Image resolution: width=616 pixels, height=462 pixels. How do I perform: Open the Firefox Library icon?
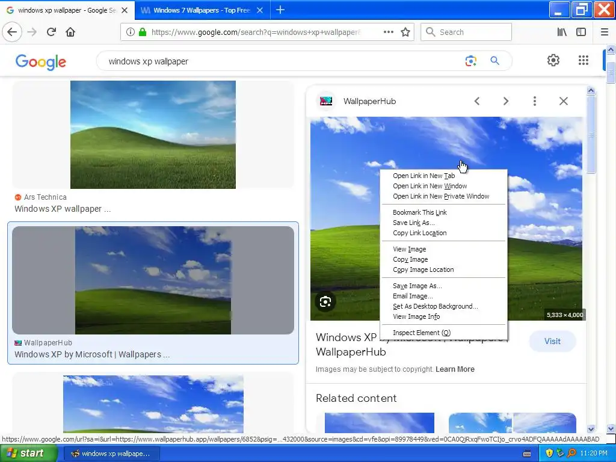[562, 32]
